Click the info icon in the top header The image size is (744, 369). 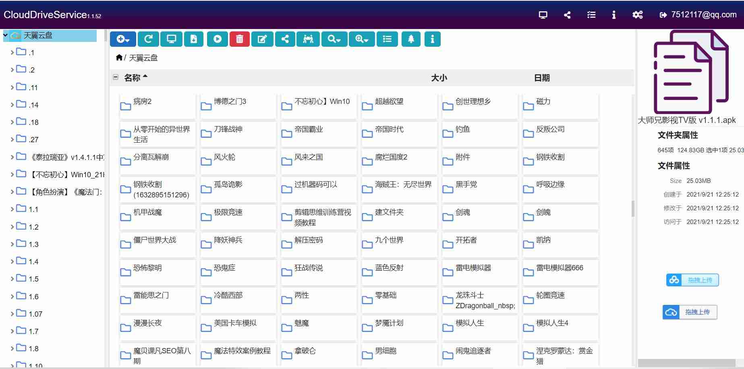[613, 15]
